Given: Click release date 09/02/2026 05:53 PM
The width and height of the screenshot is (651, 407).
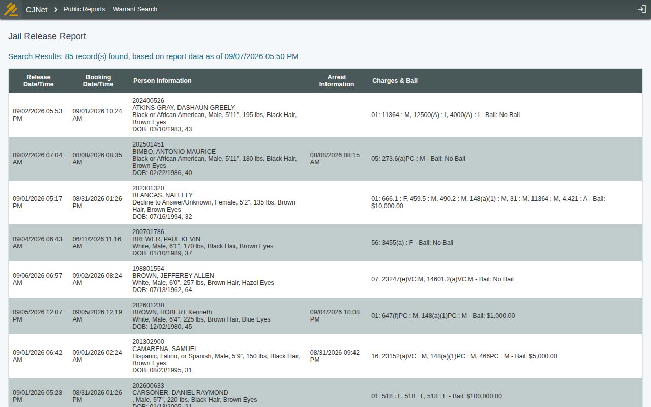Looking at the screenshot, I should pyautogui.click(x=37, y=115).
